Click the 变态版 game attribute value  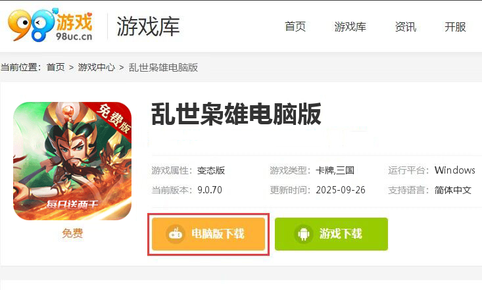[211, 170]
